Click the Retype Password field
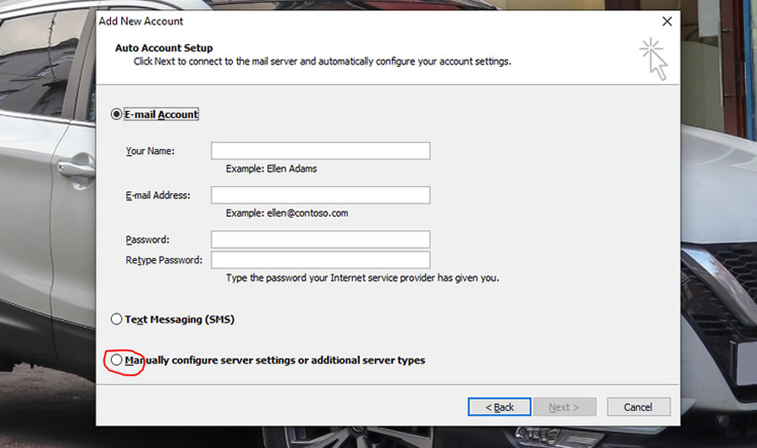 coord(321,260)
